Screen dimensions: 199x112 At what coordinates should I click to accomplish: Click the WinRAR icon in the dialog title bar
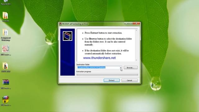pos(60,24)
